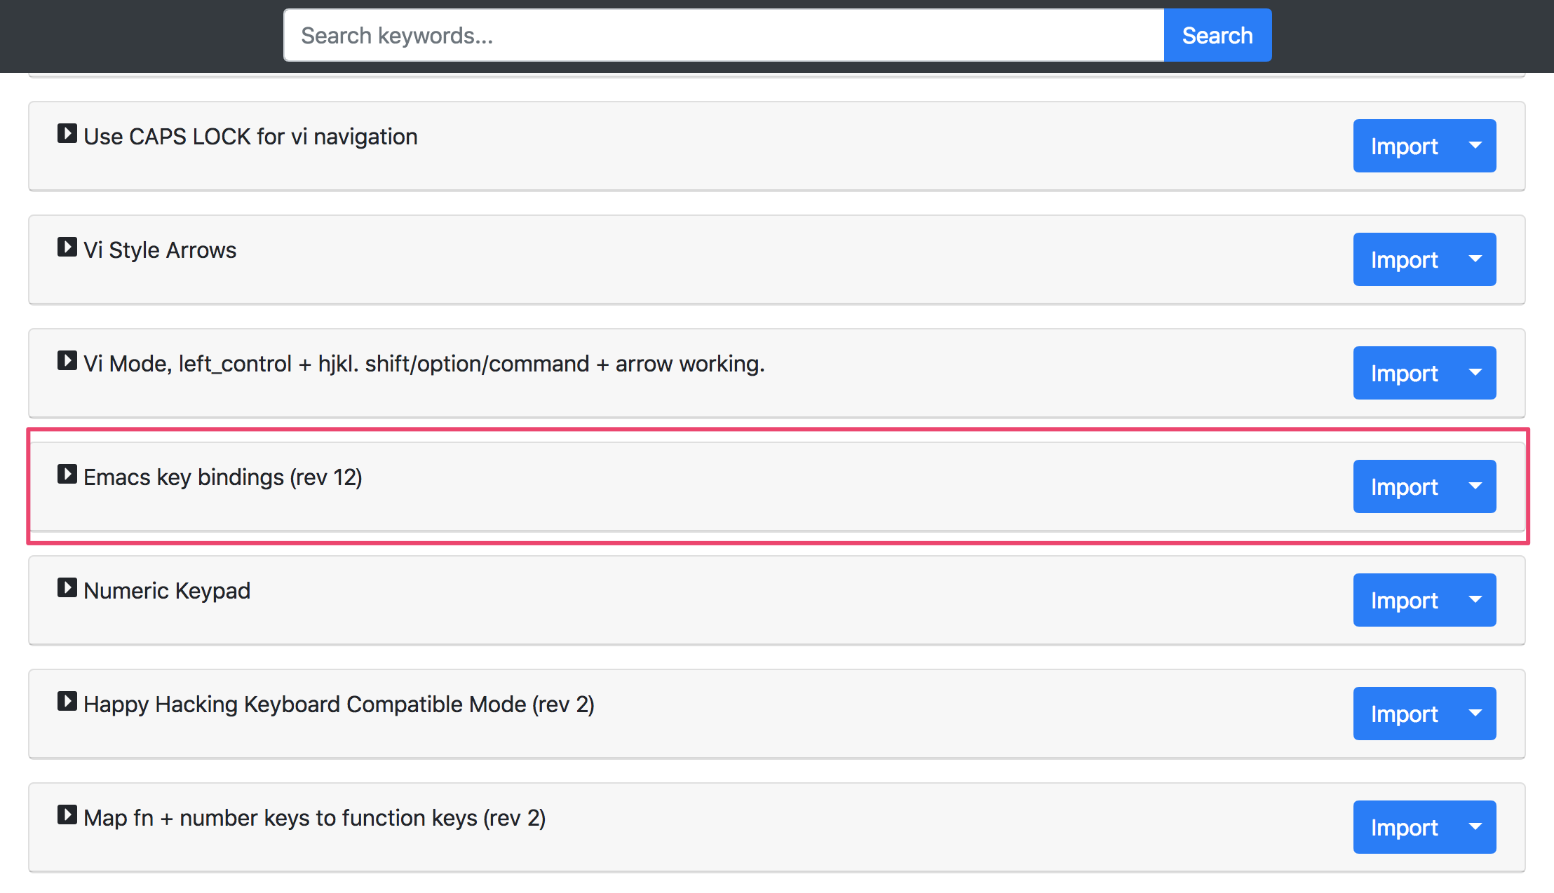
Task: Expand Use CAPS LOCK for vi navigation entry
Action: click(67, 134)
